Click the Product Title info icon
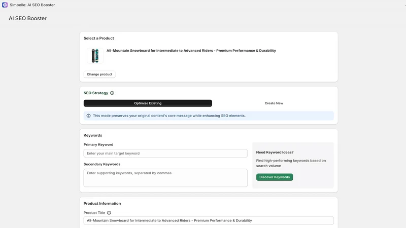 (109, 213)
